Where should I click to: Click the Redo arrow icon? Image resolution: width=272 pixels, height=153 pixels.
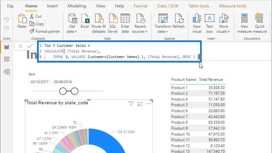(x=6, y=28)
